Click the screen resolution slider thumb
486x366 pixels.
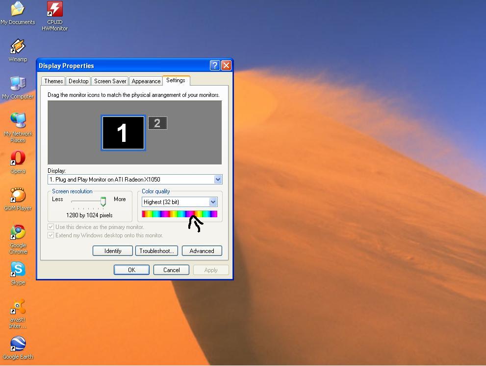click(x=103, y=202)
